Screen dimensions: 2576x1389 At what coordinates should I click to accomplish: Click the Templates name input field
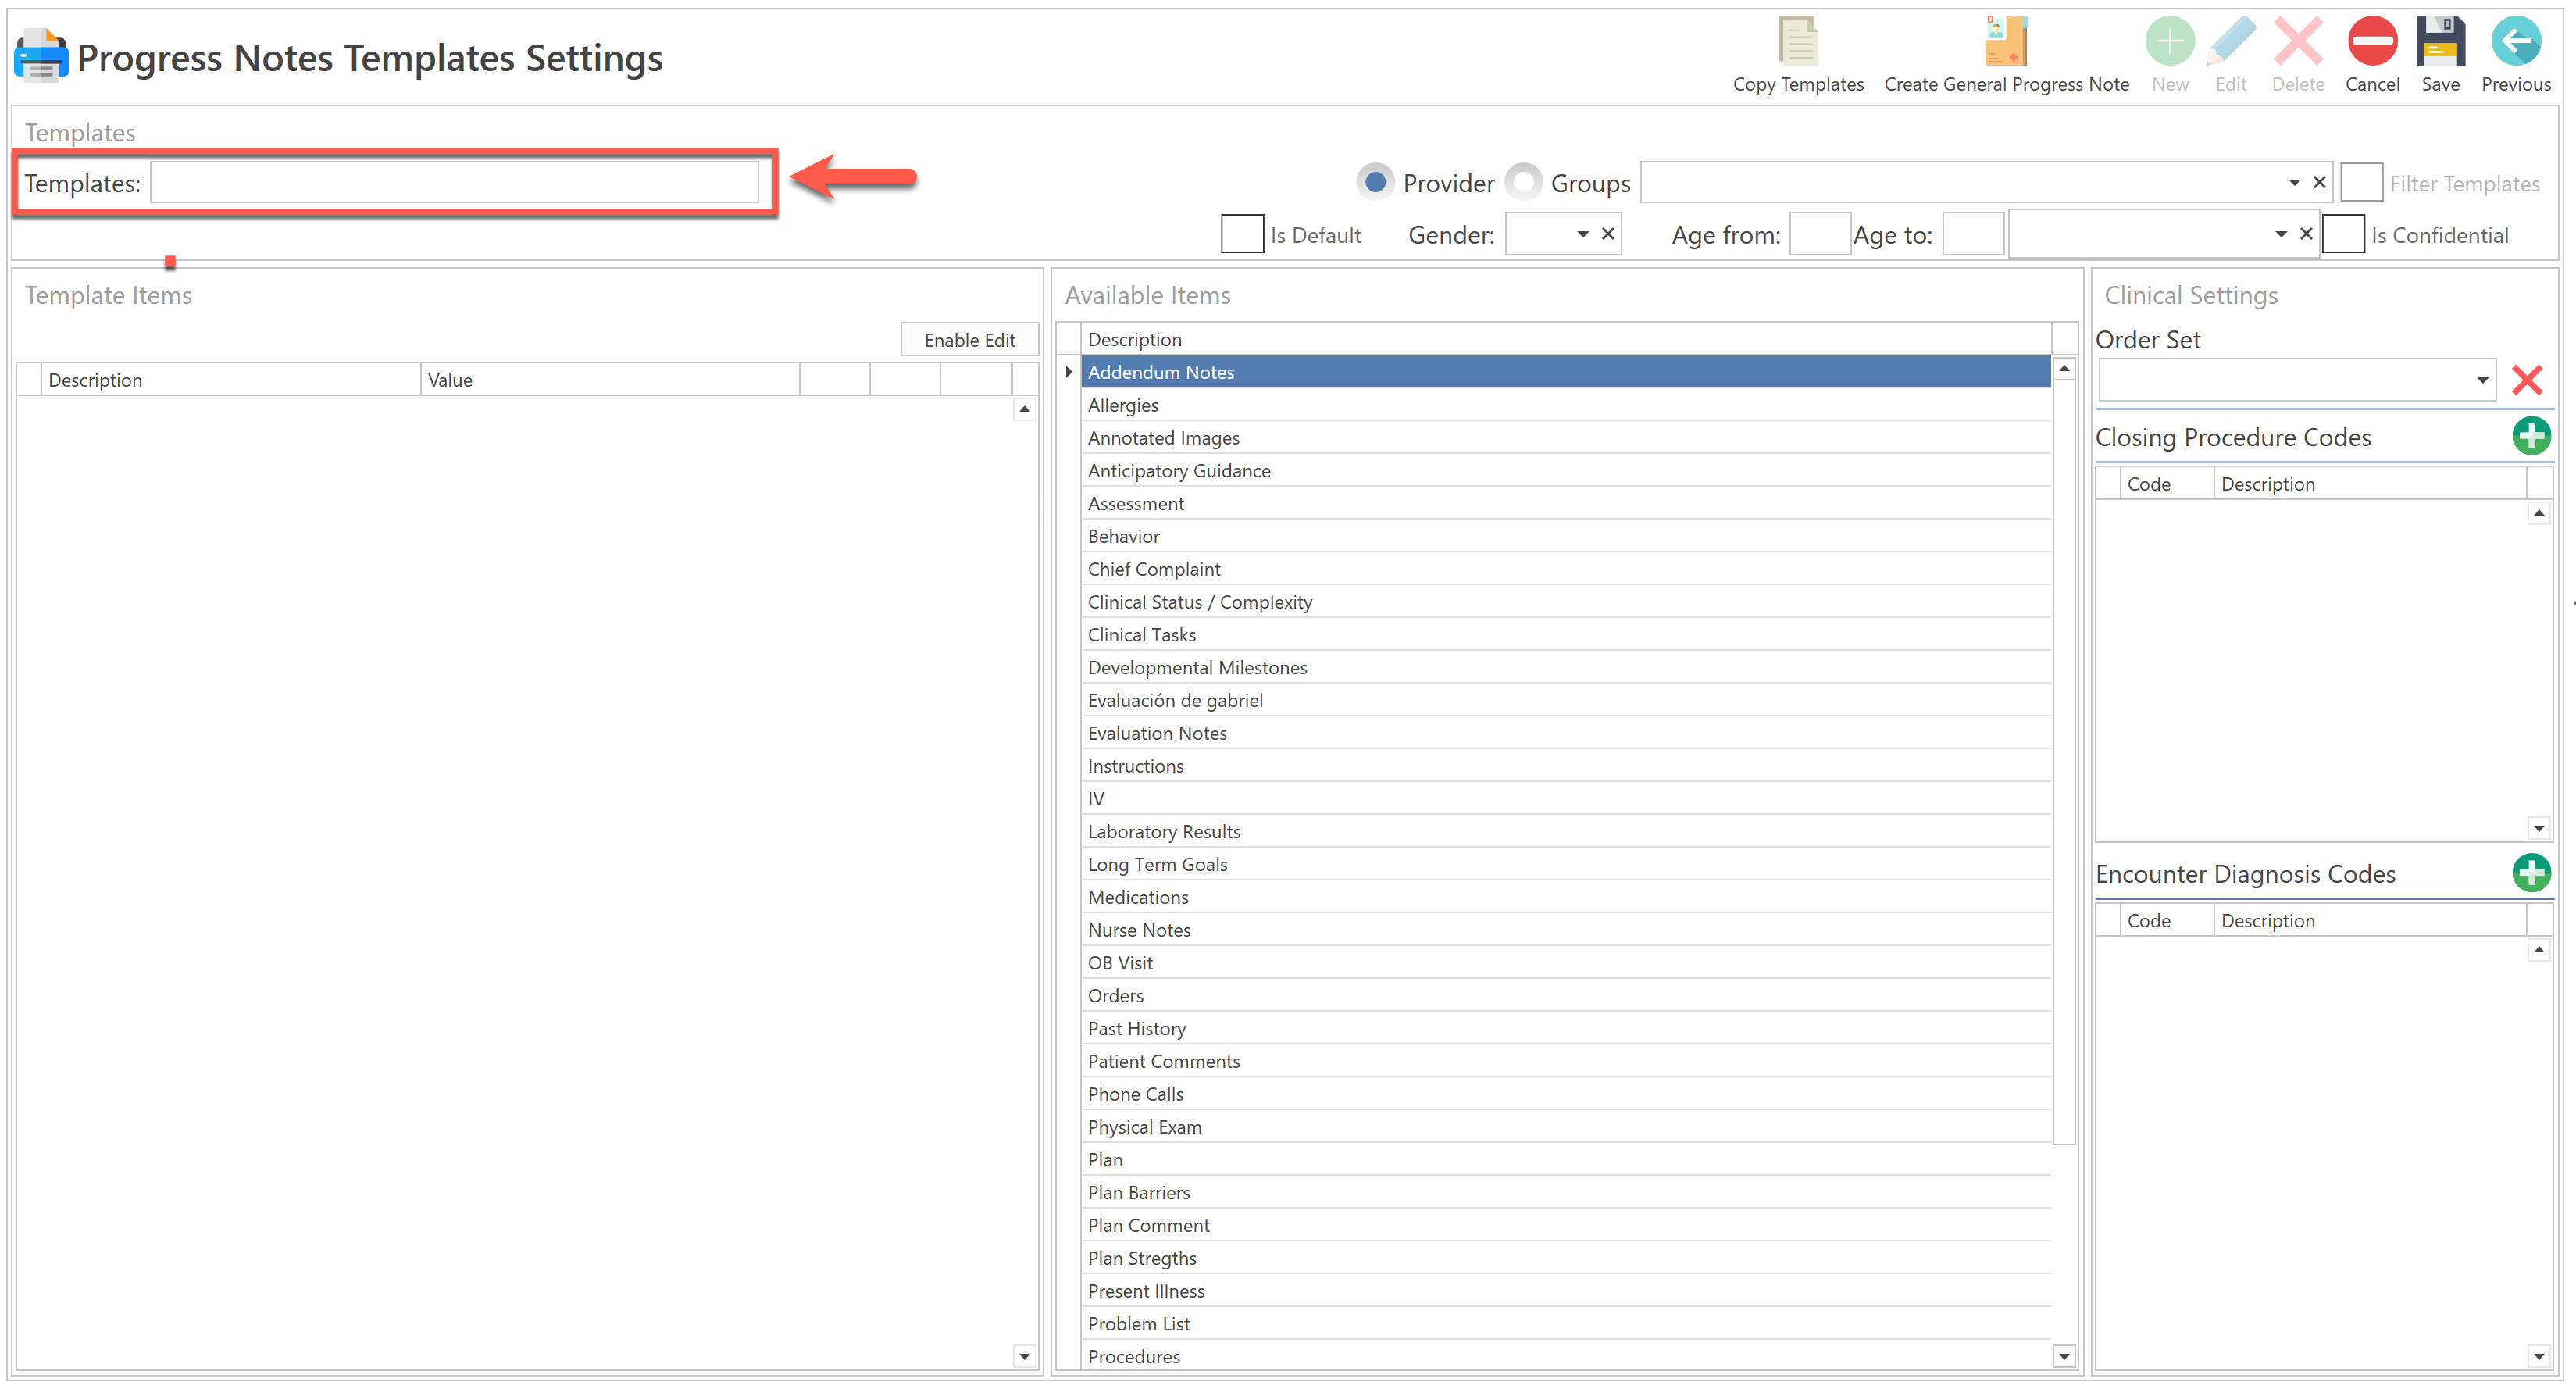454,183
